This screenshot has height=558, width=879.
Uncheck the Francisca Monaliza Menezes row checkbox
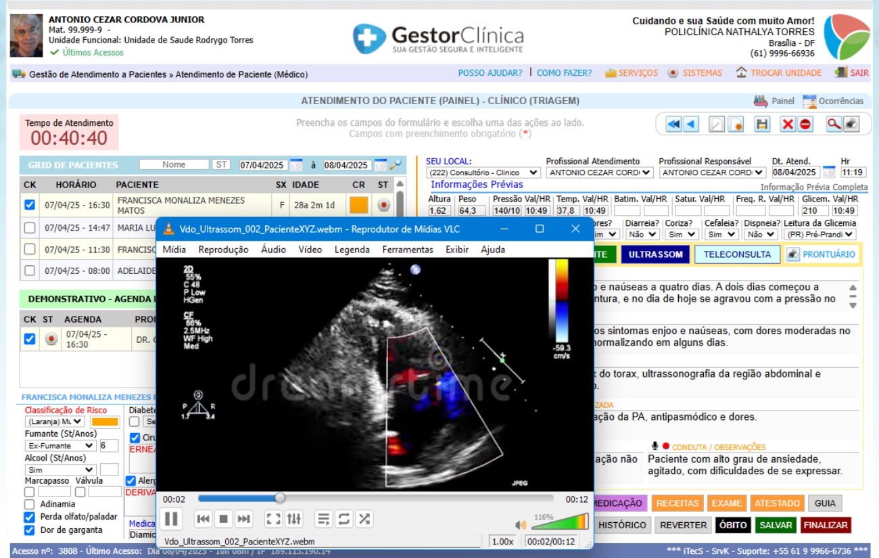click(x=30, y=205)
